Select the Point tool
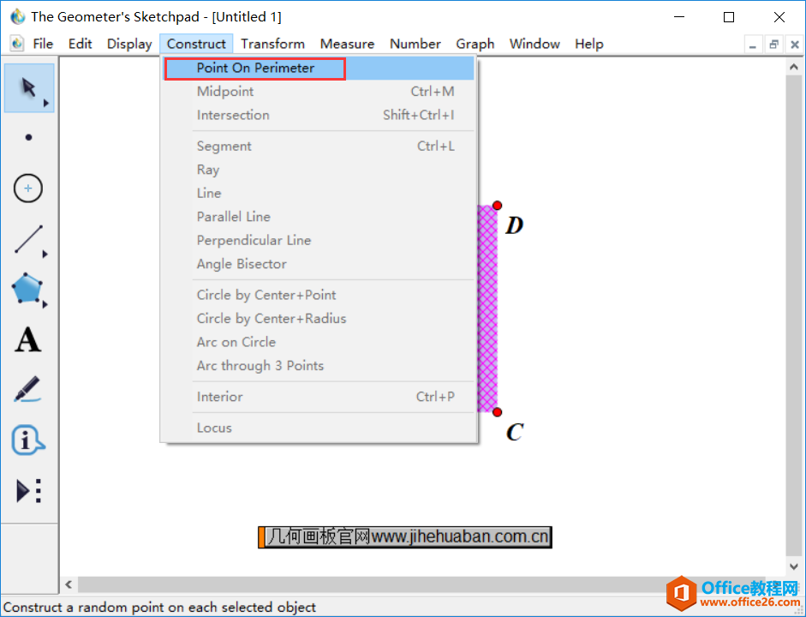 pyautogui.click(x=29, y=137)
